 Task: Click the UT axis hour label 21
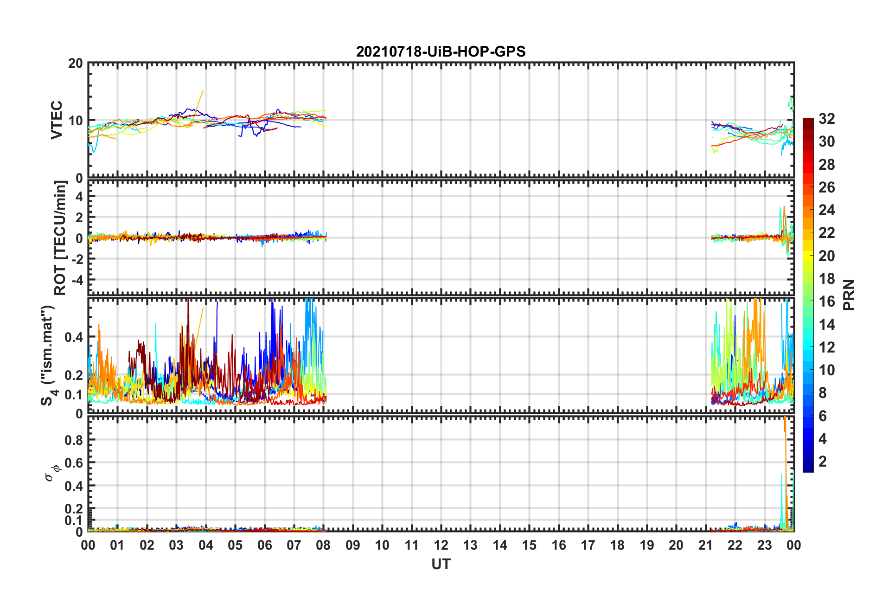[706, 545]
